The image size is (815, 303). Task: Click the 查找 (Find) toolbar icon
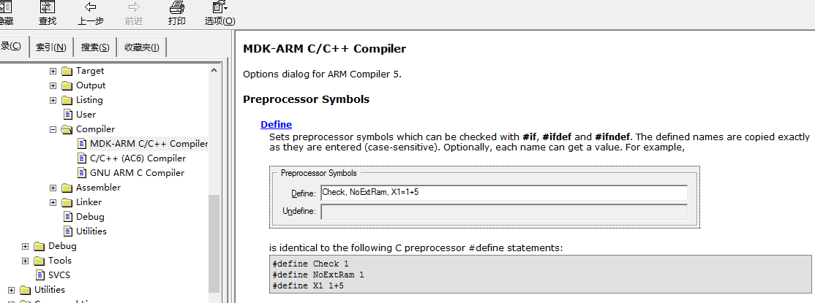tap(48, 7)
